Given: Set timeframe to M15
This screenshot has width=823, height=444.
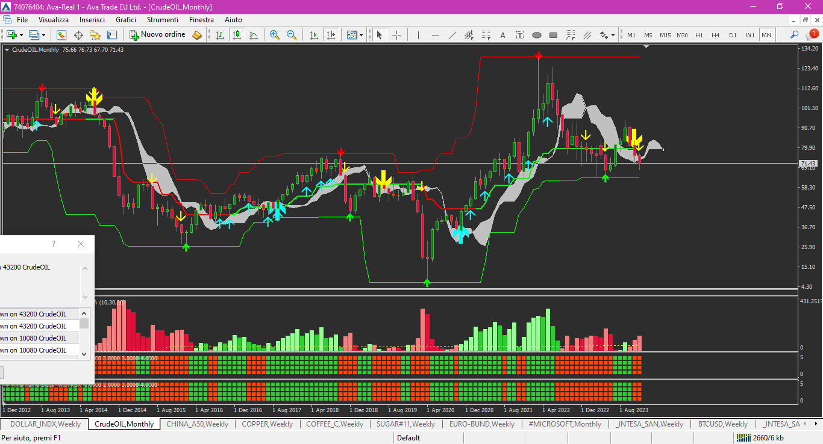Looking at the screenshot, I should [x=665, y=35].
